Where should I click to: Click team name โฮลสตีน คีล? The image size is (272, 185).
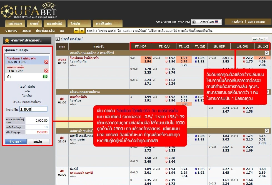click(x=78, y=61)
